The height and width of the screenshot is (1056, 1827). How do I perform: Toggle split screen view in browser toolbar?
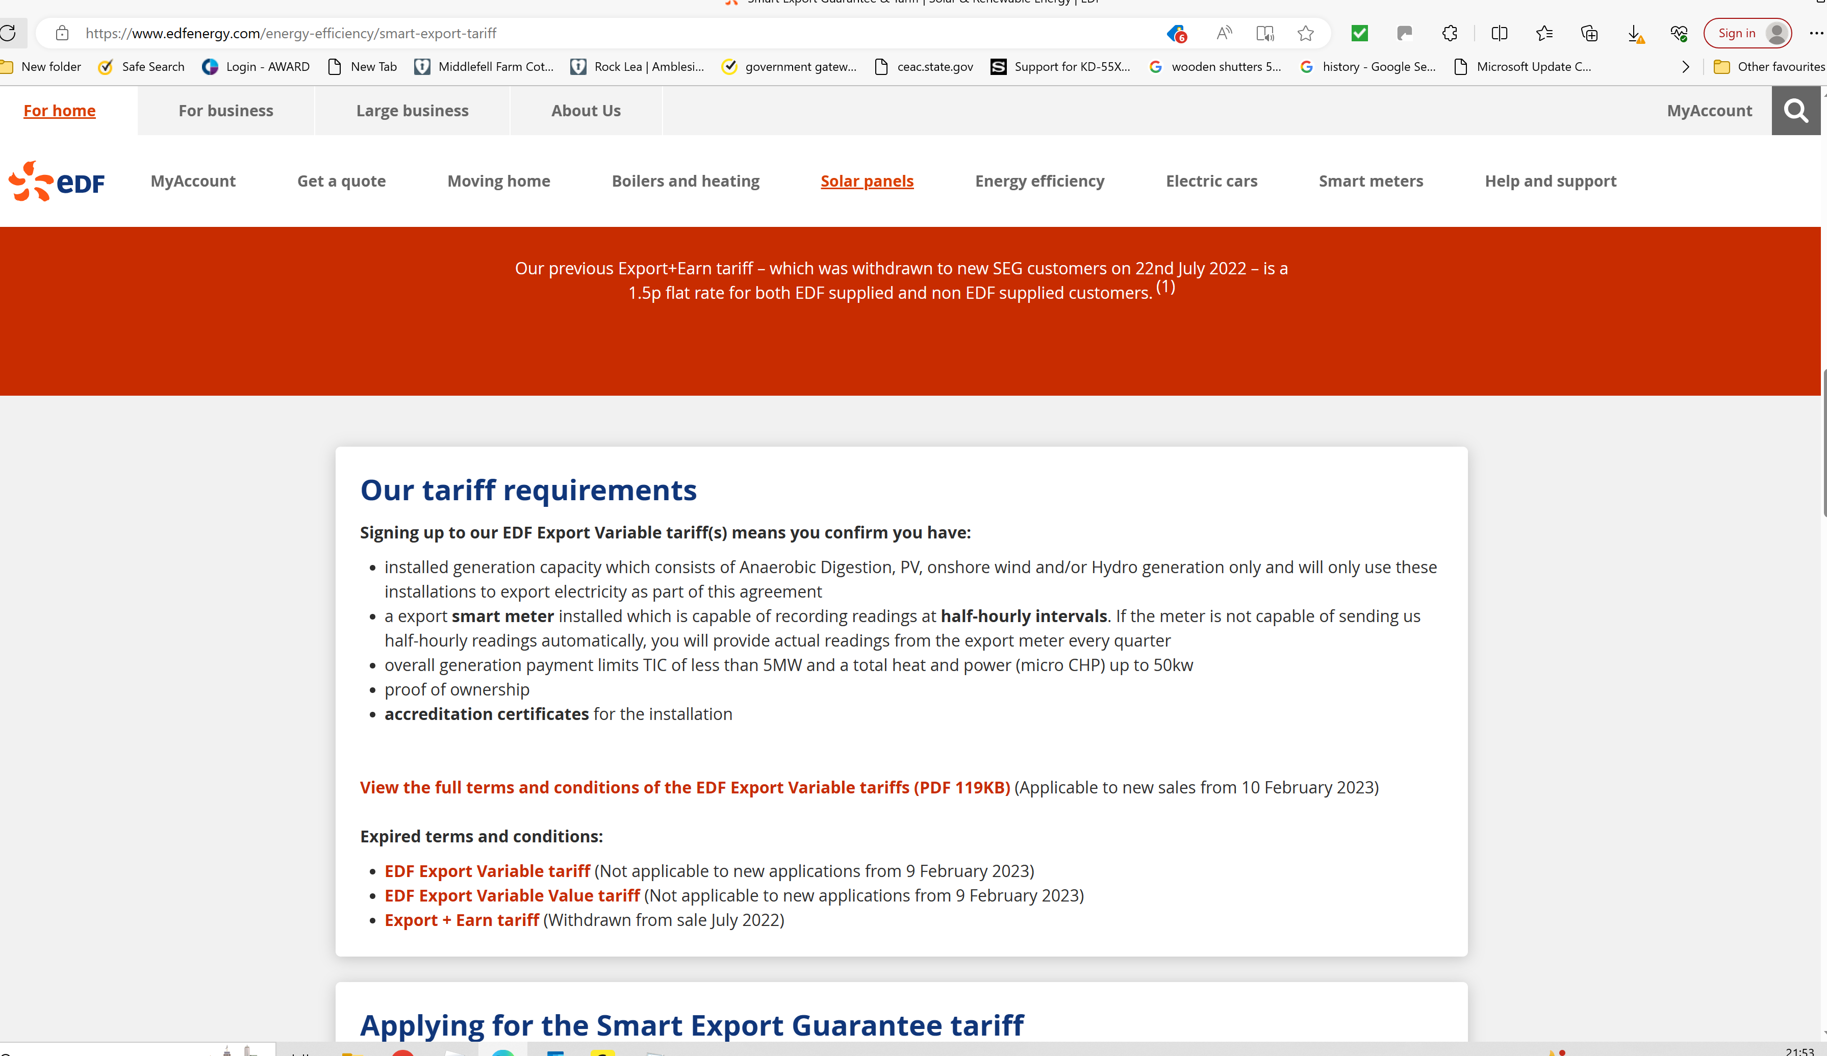point(1500,33)
